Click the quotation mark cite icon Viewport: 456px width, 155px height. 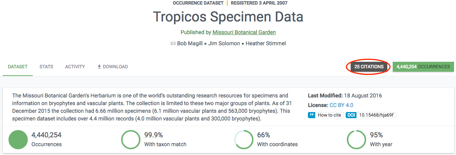(x=311, y=115)
